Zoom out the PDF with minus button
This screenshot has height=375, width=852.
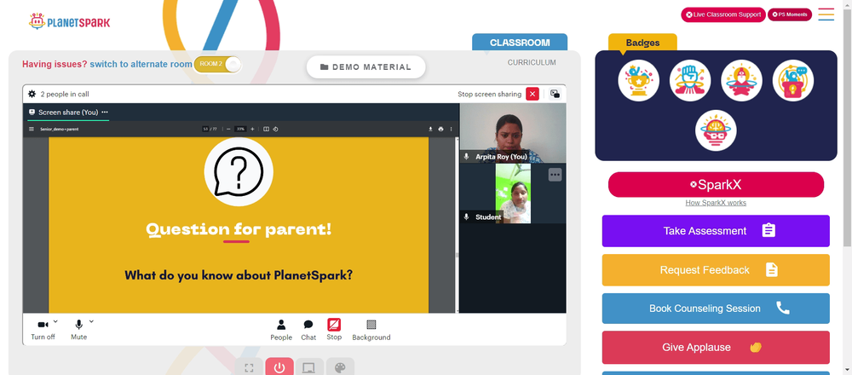pos(228,130)
